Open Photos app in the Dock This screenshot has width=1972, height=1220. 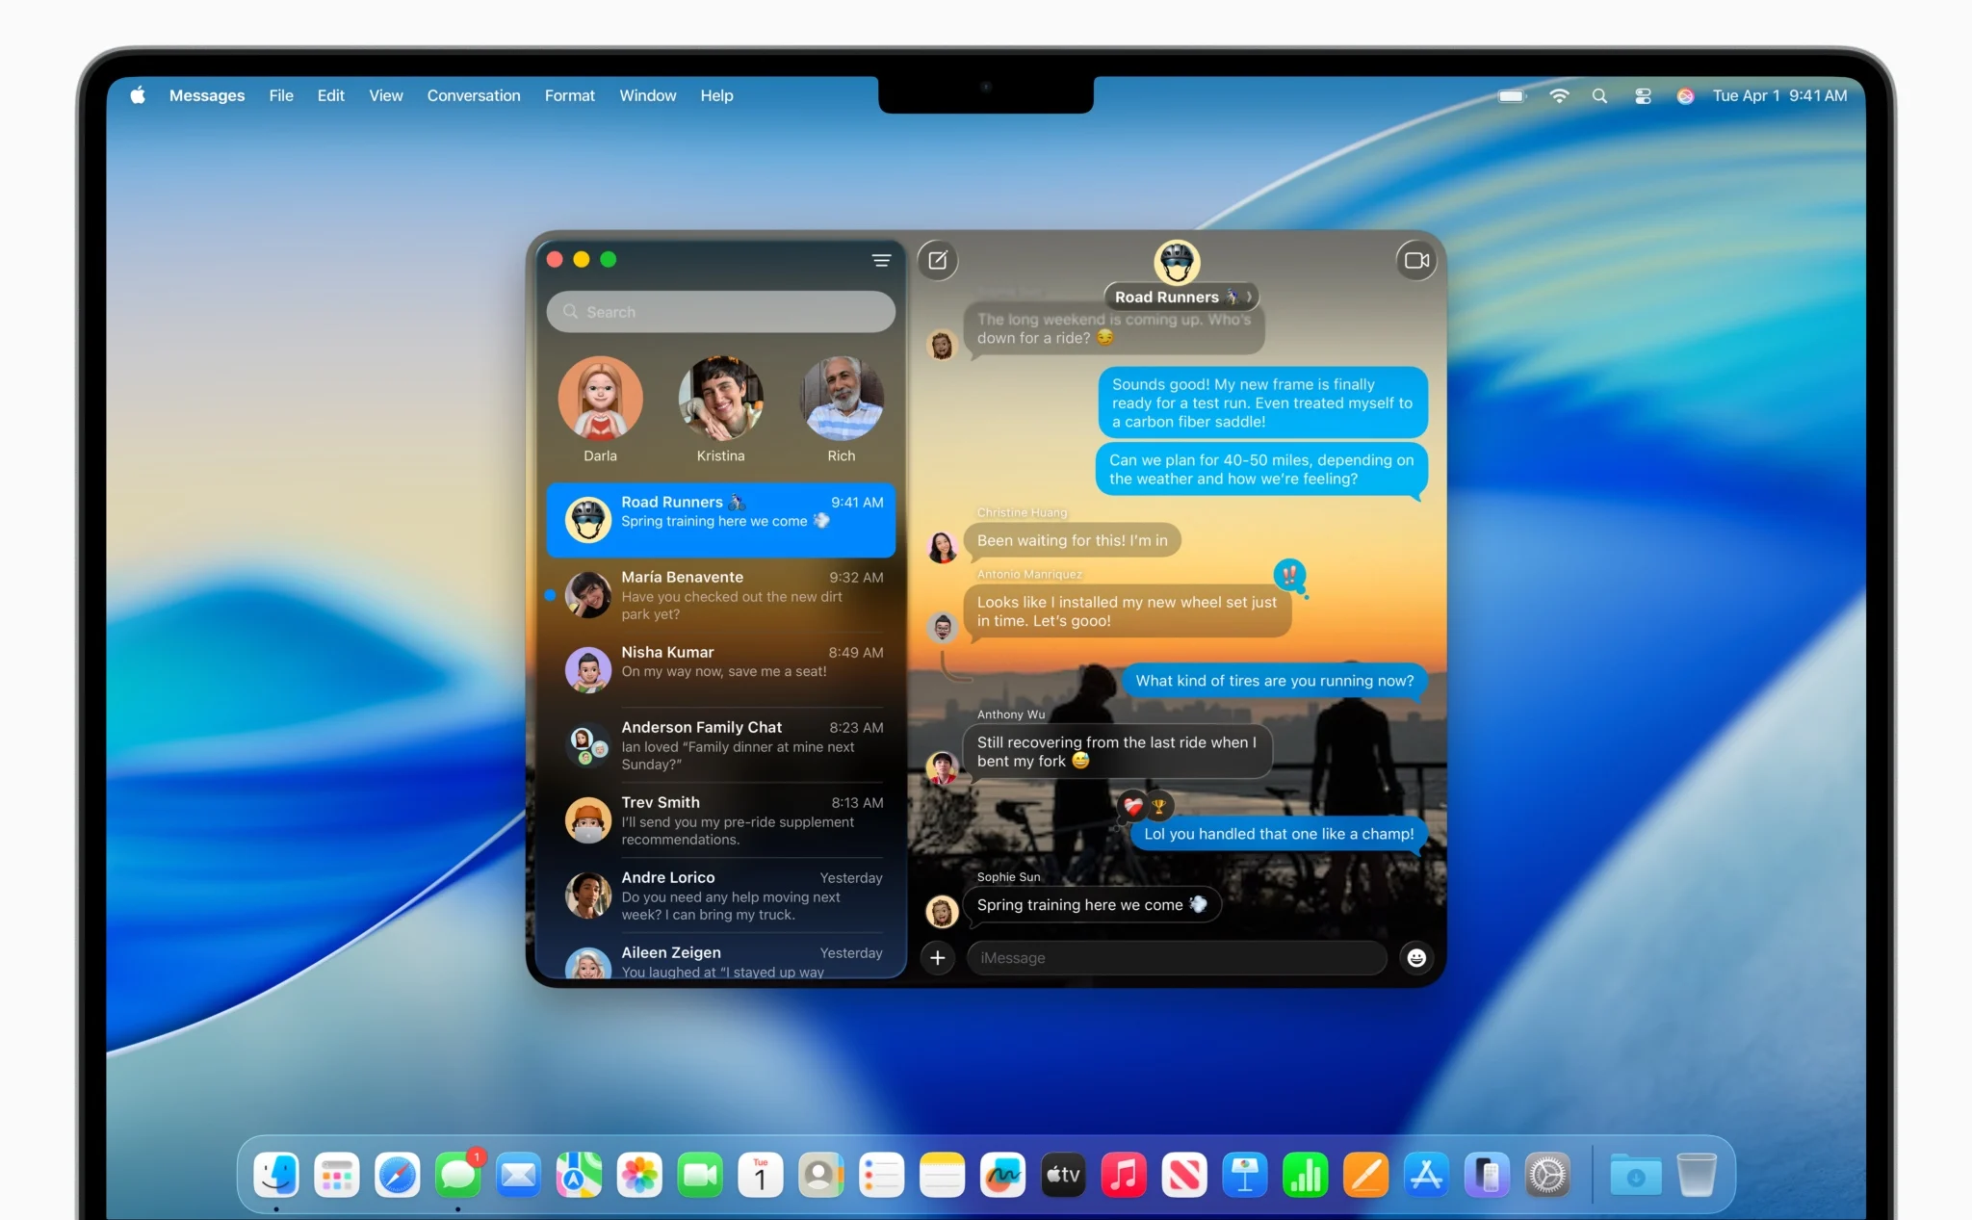pyautogui.click(x=639, y=1175)
